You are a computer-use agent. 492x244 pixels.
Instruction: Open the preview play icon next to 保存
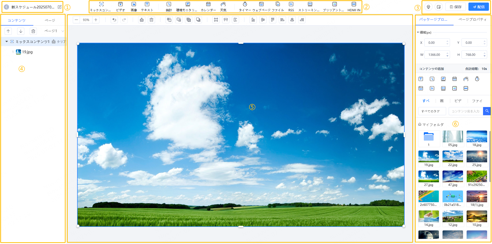[439, 7]
